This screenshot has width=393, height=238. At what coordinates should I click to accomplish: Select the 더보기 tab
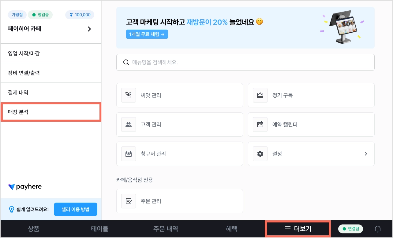(x=298, y=229)
